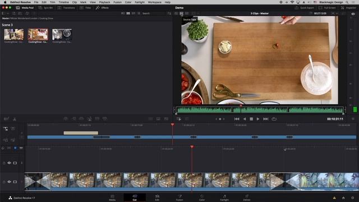Screen dimensions: 359x202
Task: Switch media pool to list view
Action: [139, 13]
